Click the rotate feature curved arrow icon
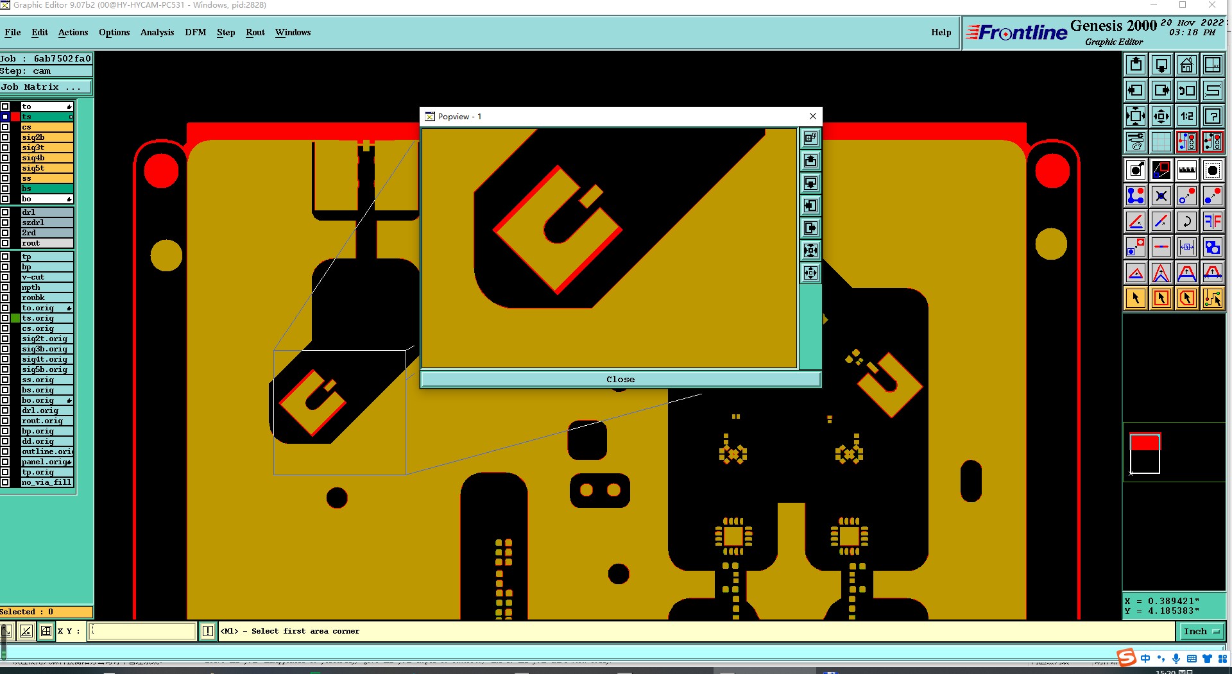1232x674 pixels. point(1187,221)
